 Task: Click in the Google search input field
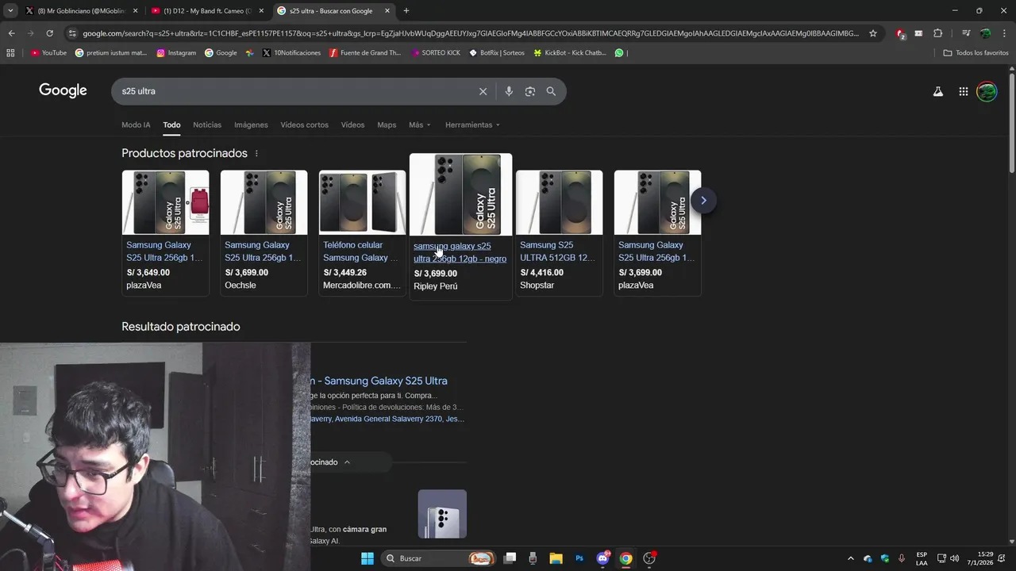[x=298, y=91]
